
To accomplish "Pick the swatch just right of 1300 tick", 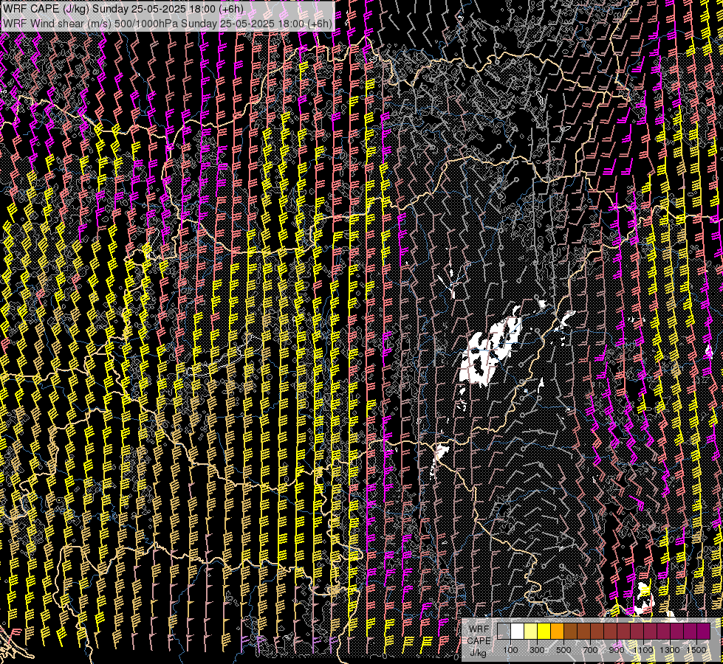I will pos(677,632).
